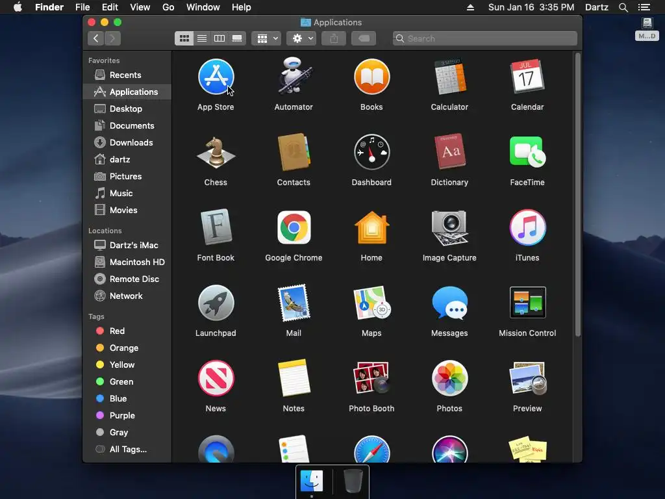Open the Photos app icon

point(449,378)
